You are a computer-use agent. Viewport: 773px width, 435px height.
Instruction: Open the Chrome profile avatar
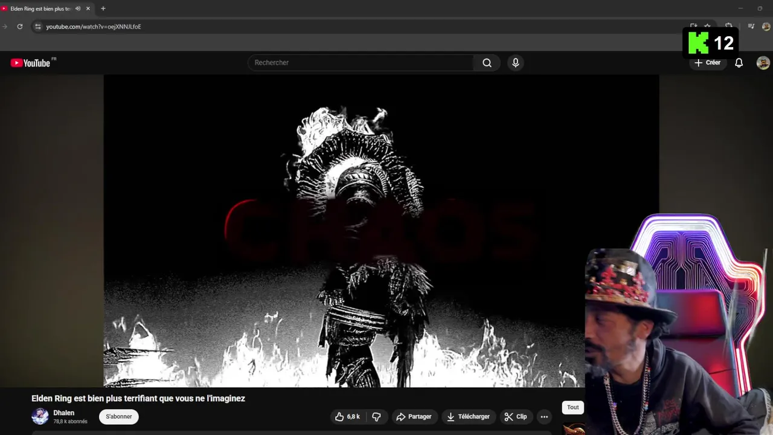pyautogui.click(x=766, y=27)
